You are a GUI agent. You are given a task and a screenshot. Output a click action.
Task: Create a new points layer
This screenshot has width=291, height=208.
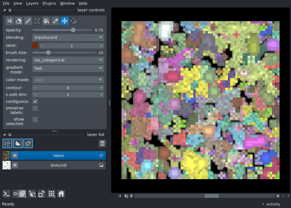pyautogui.click(x=7, y=143)
